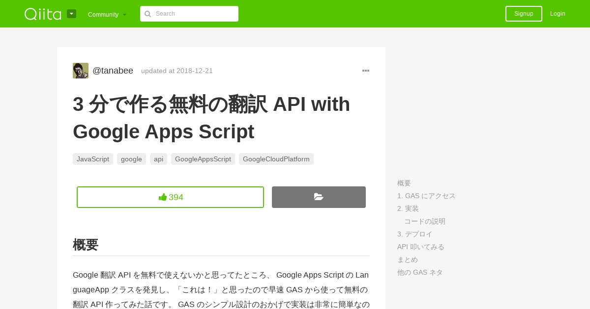The width and height of the screenshot is (590, 309).
Task: Jump to コードの説明 subsection
Action: click(x=425, y=221)
